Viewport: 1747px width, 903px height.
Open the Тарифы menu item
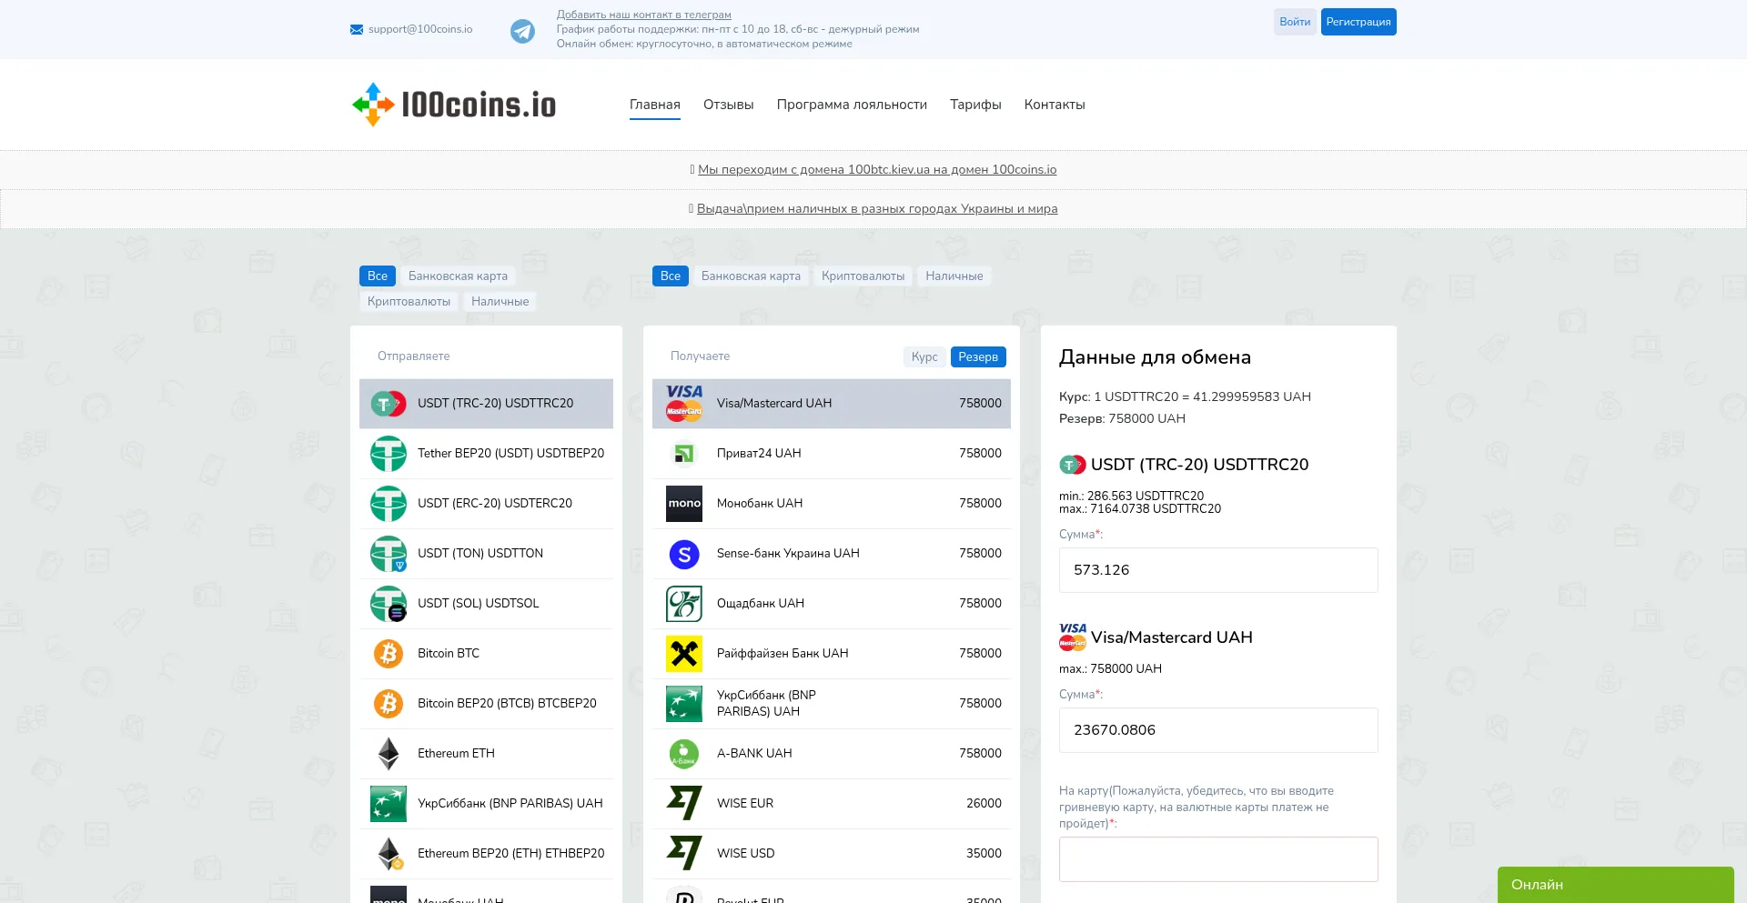tap(975, 105)
